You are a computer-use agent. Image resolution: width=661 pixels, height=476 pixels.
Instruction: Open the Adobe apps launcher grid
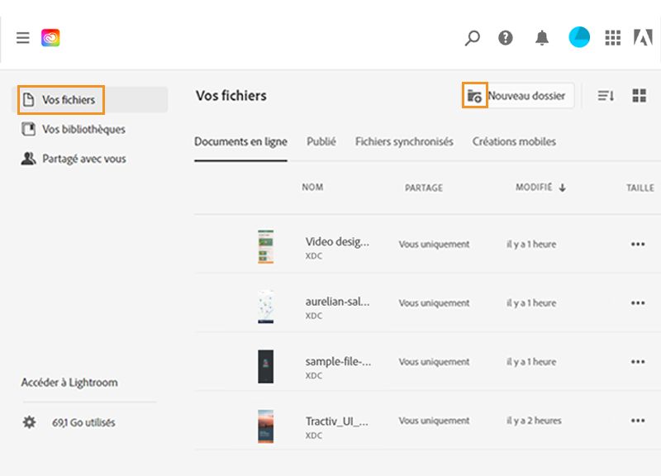pyautogui.click(x=613, y=38)
